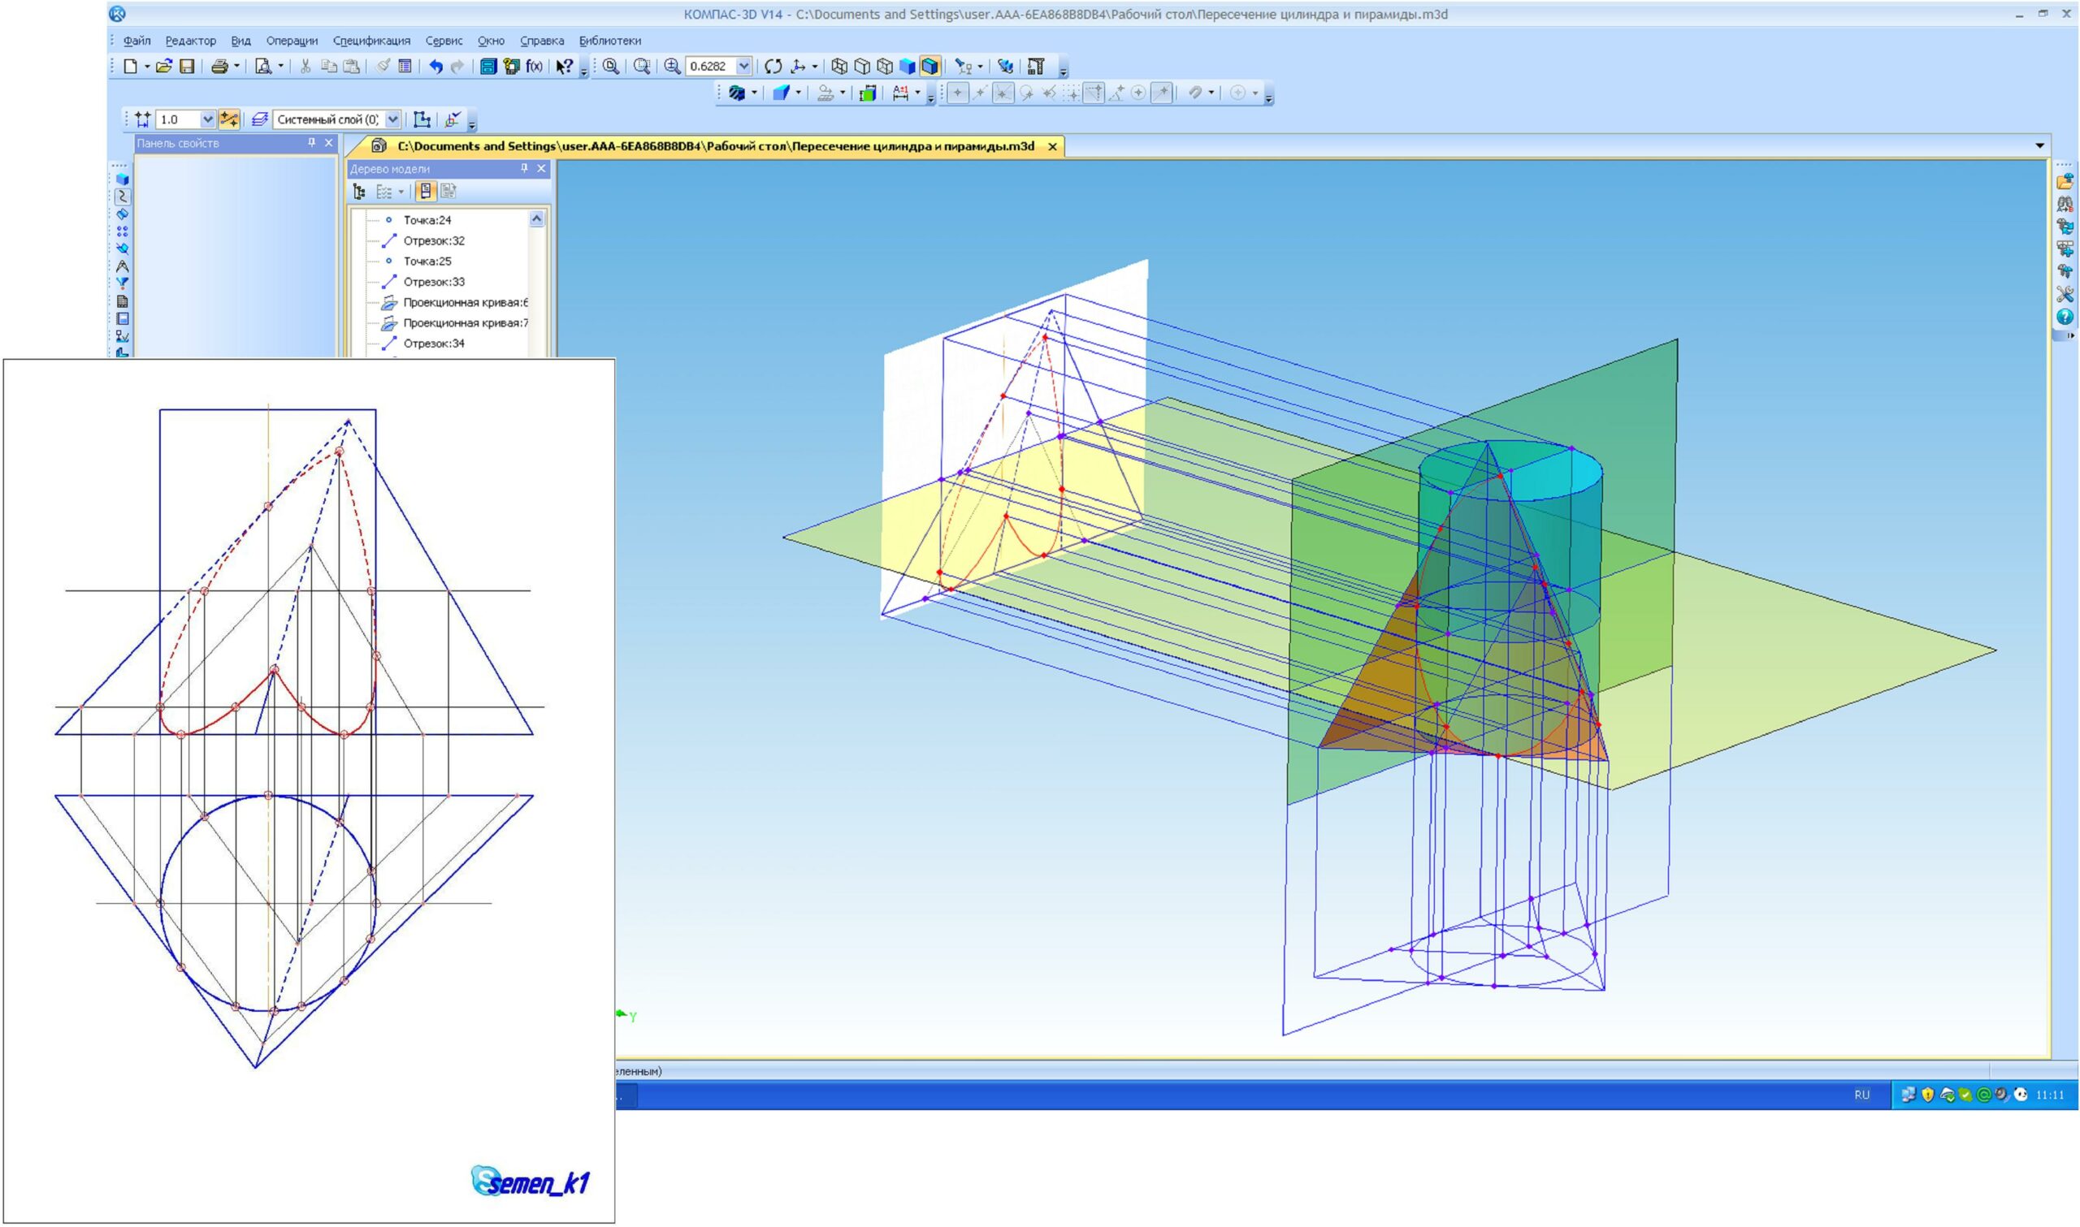Click the Print icon
2080x1227 pixels.
(x=219, y=66)
